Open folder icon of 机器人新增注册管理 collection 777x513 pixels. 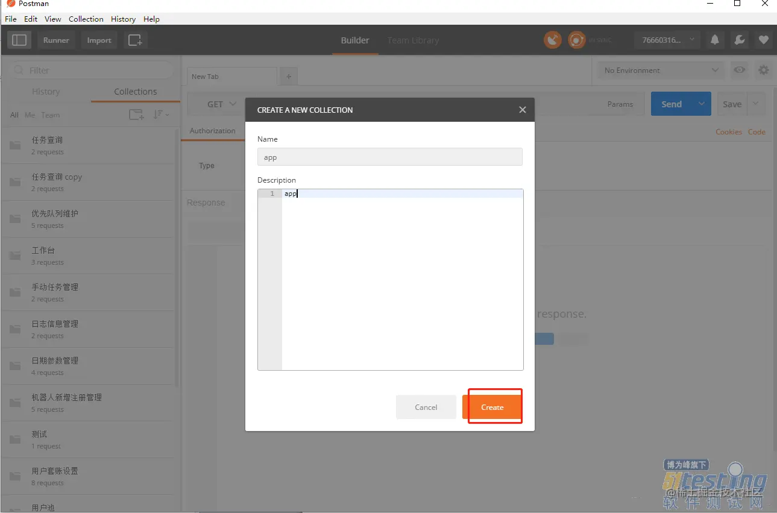pyautogui.click(x=16, y=403)
